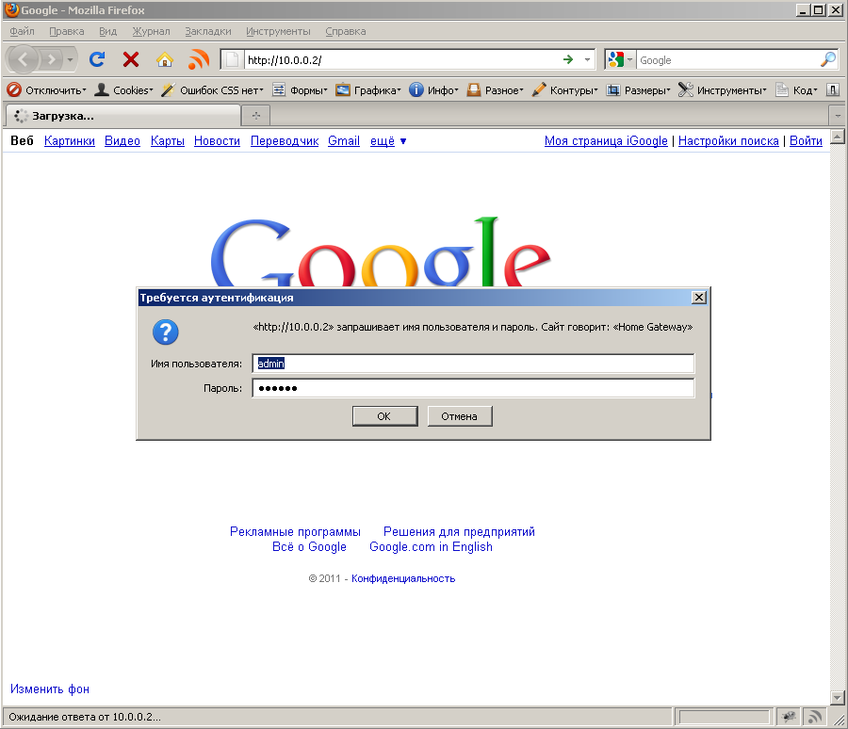Click the Пароль password field
Image resolution: width=848 pixels, height=729 pixels.
(x=473, y=388)
